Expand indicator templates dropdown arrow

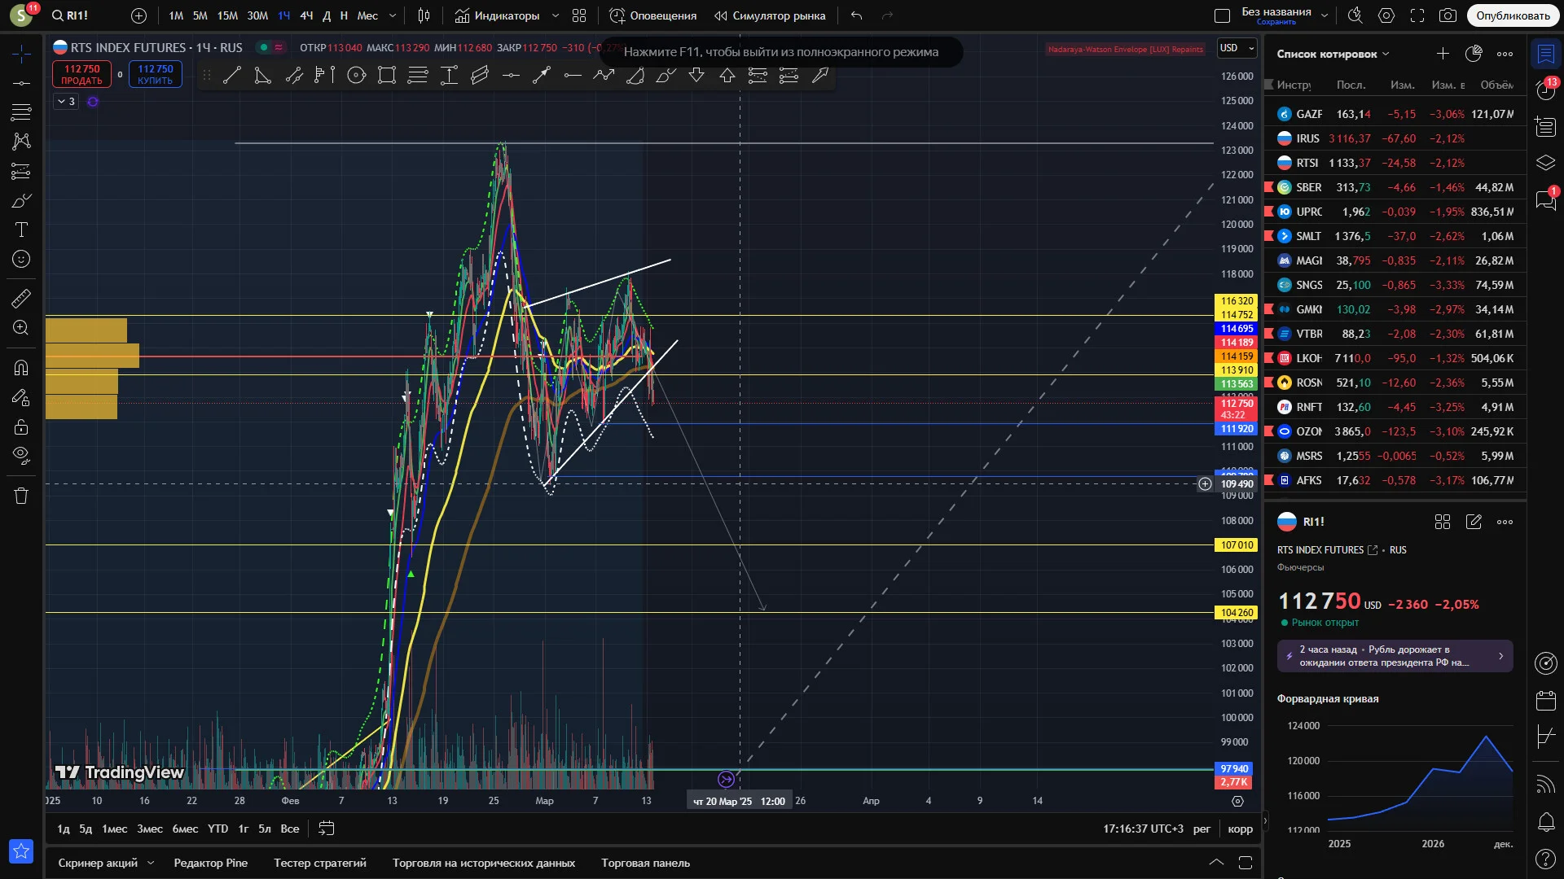coord(556,15)
